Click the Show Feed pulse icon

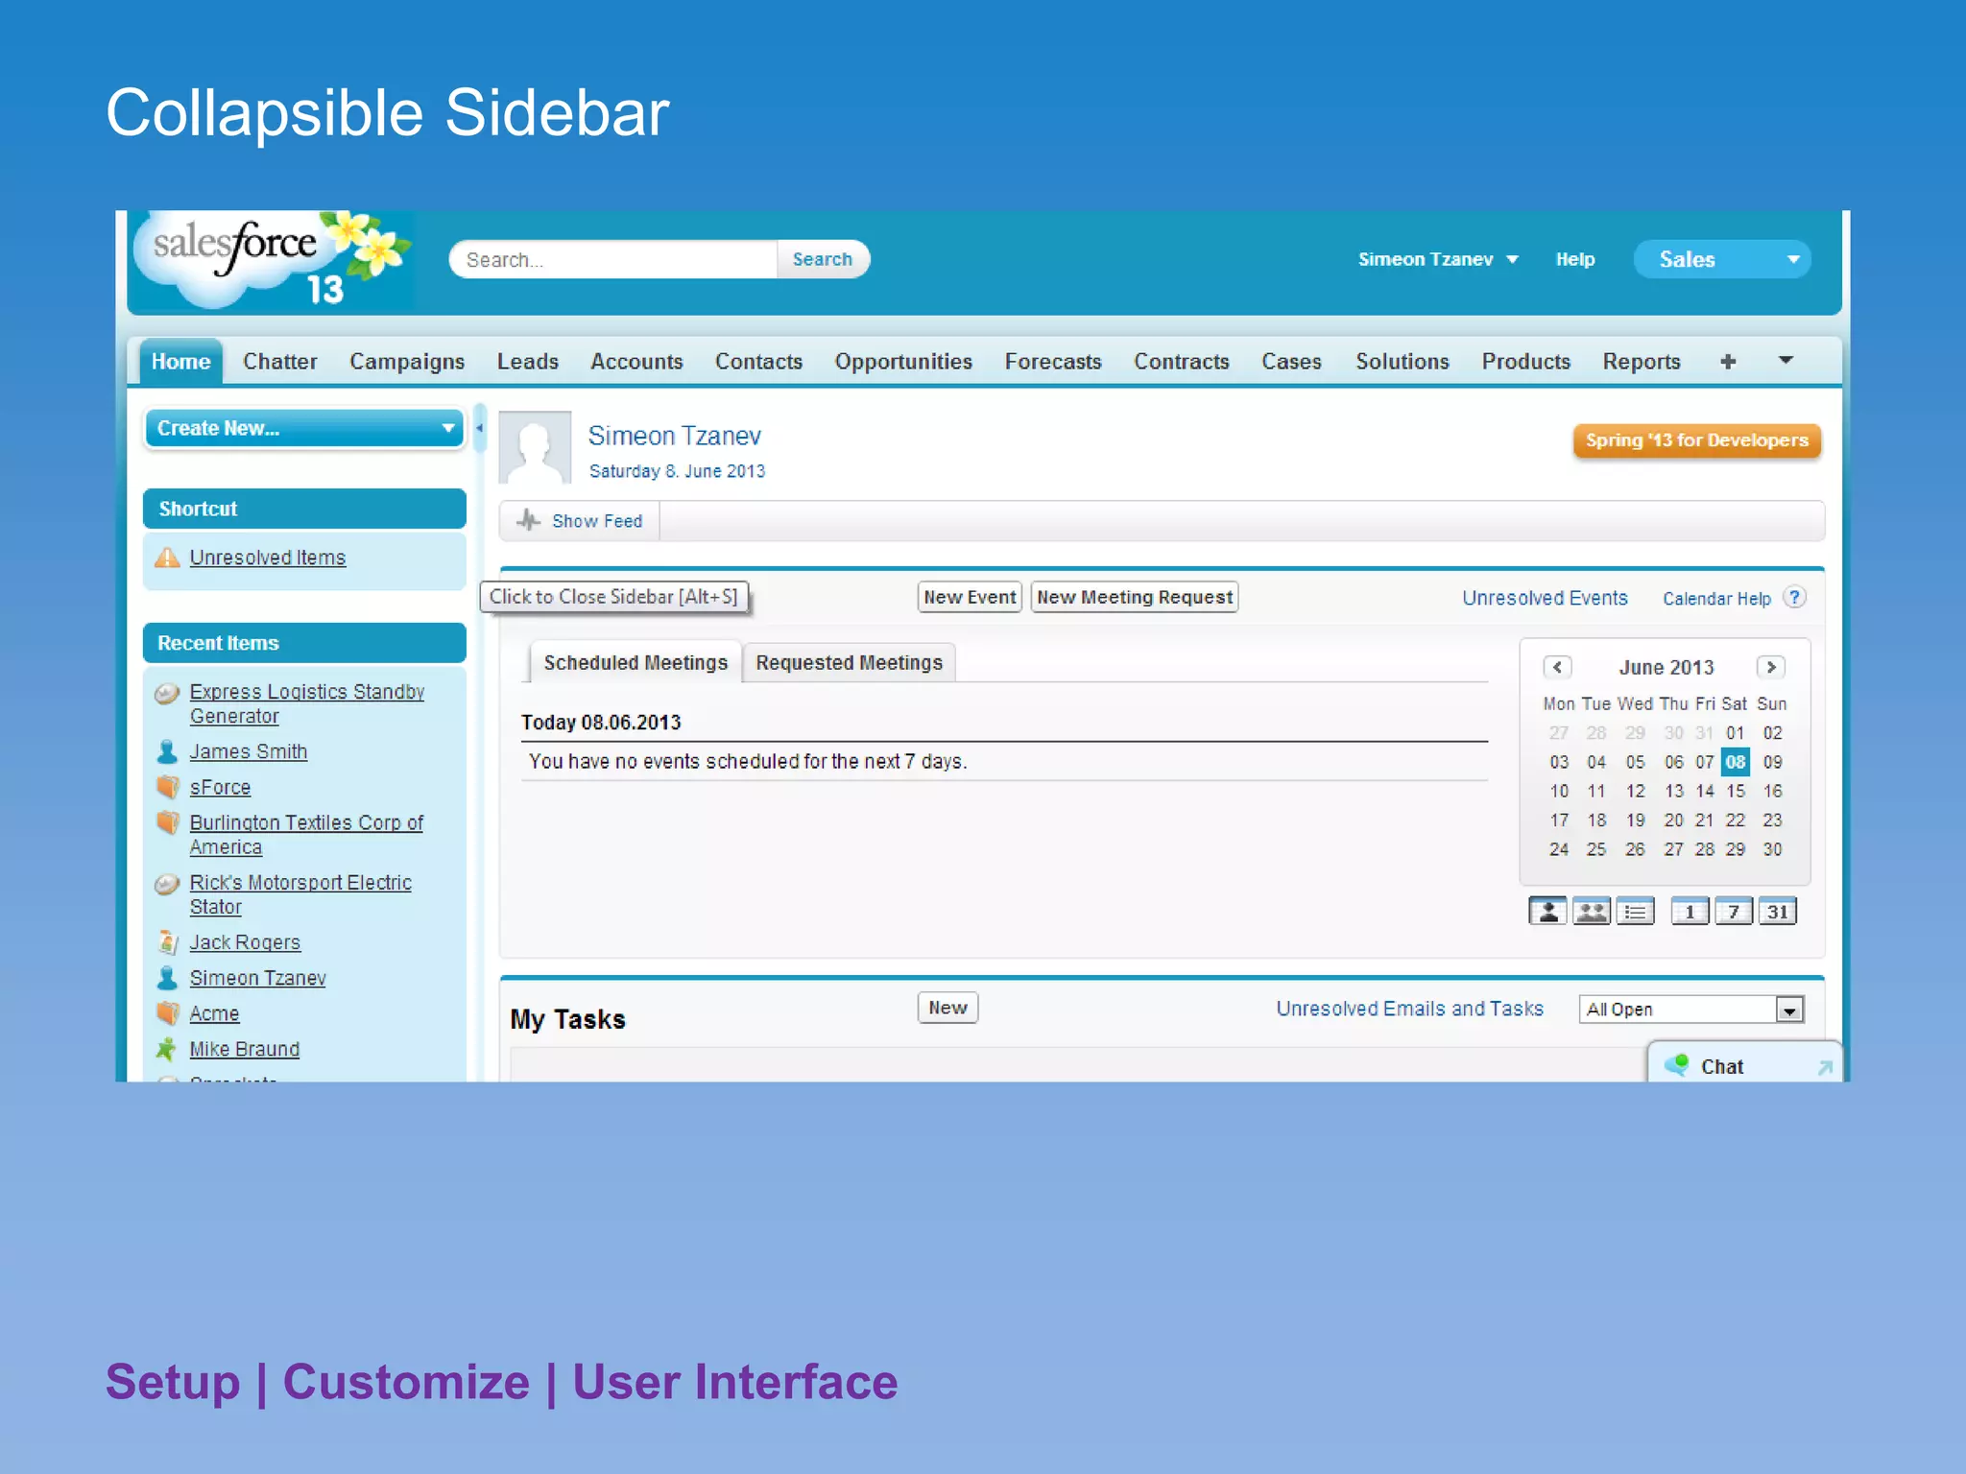pyautogui.click(x=528, y=520)
